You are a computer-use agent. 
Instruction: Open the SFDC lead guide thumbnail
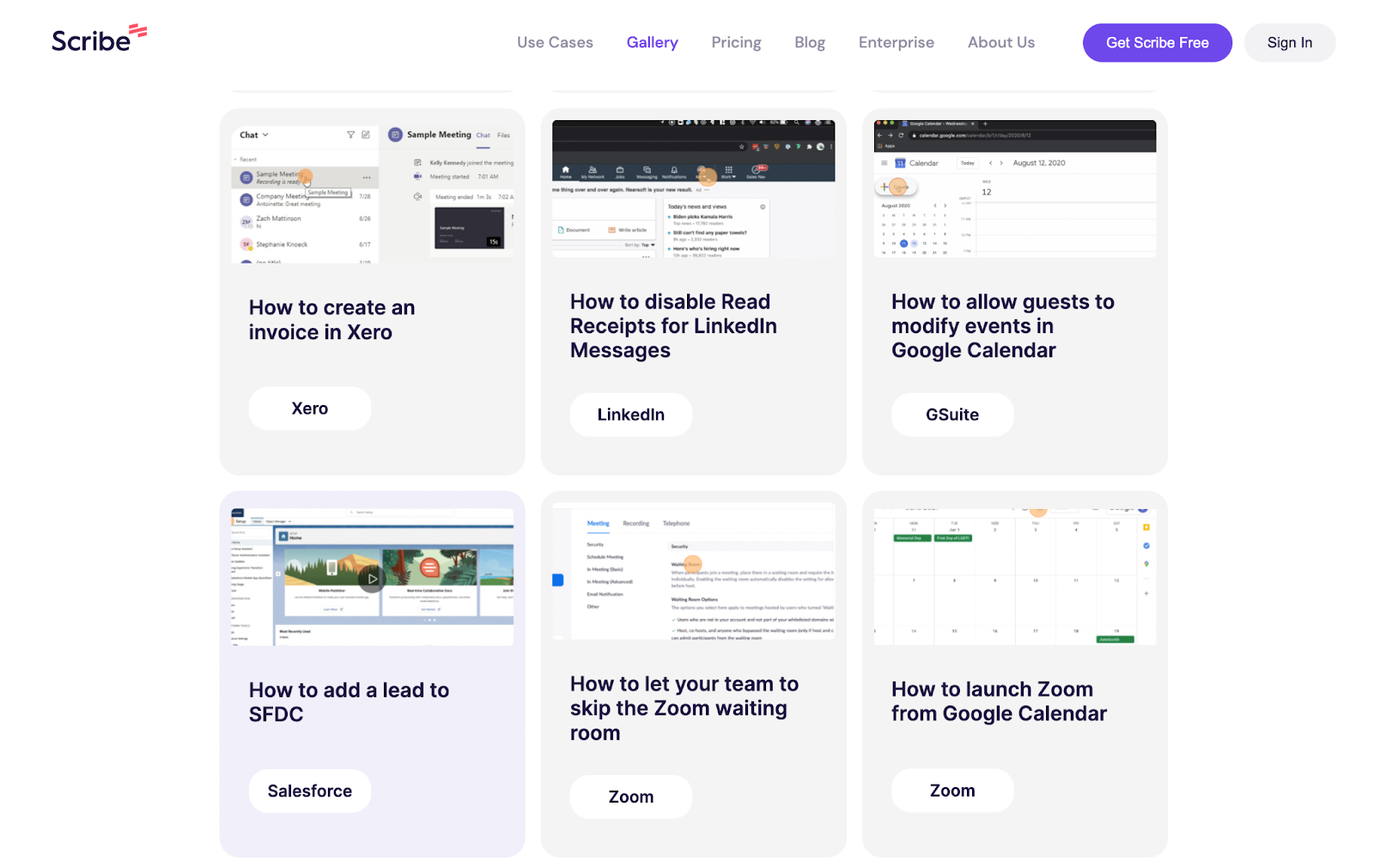(x=373, y=576)
